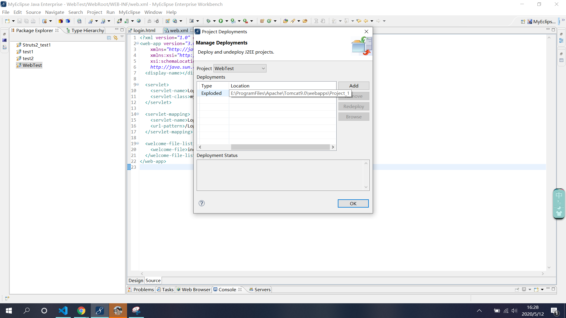Collapse the welcome-file-list fold on line 19

137,143
